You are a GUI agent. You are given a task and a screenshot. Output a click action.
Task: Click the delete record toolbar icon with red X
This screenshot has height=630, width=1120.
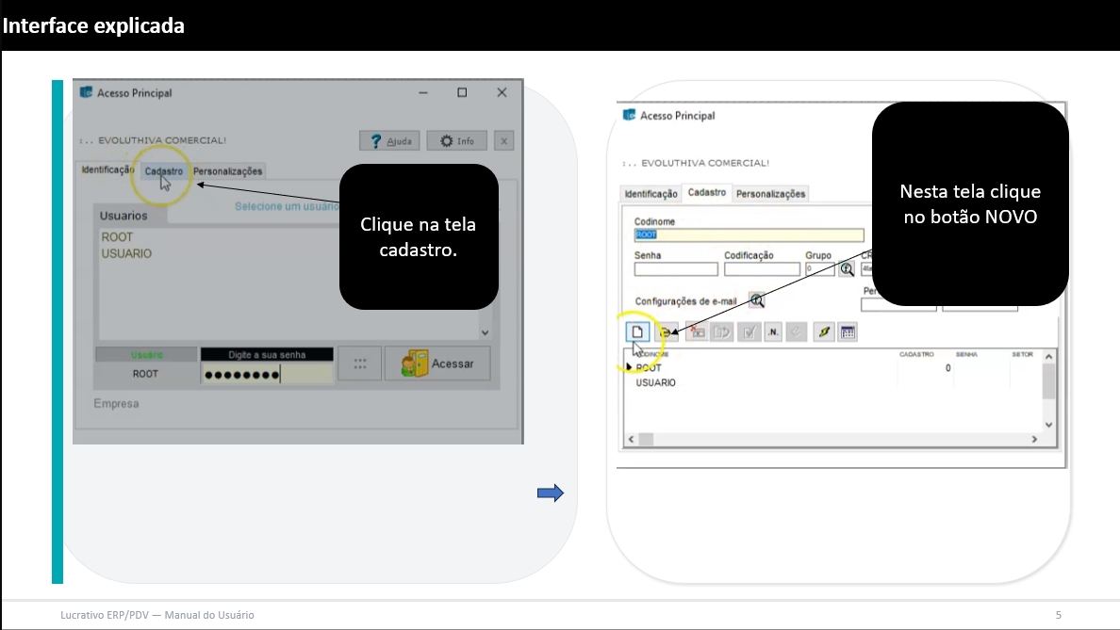(x=697, y=331)
